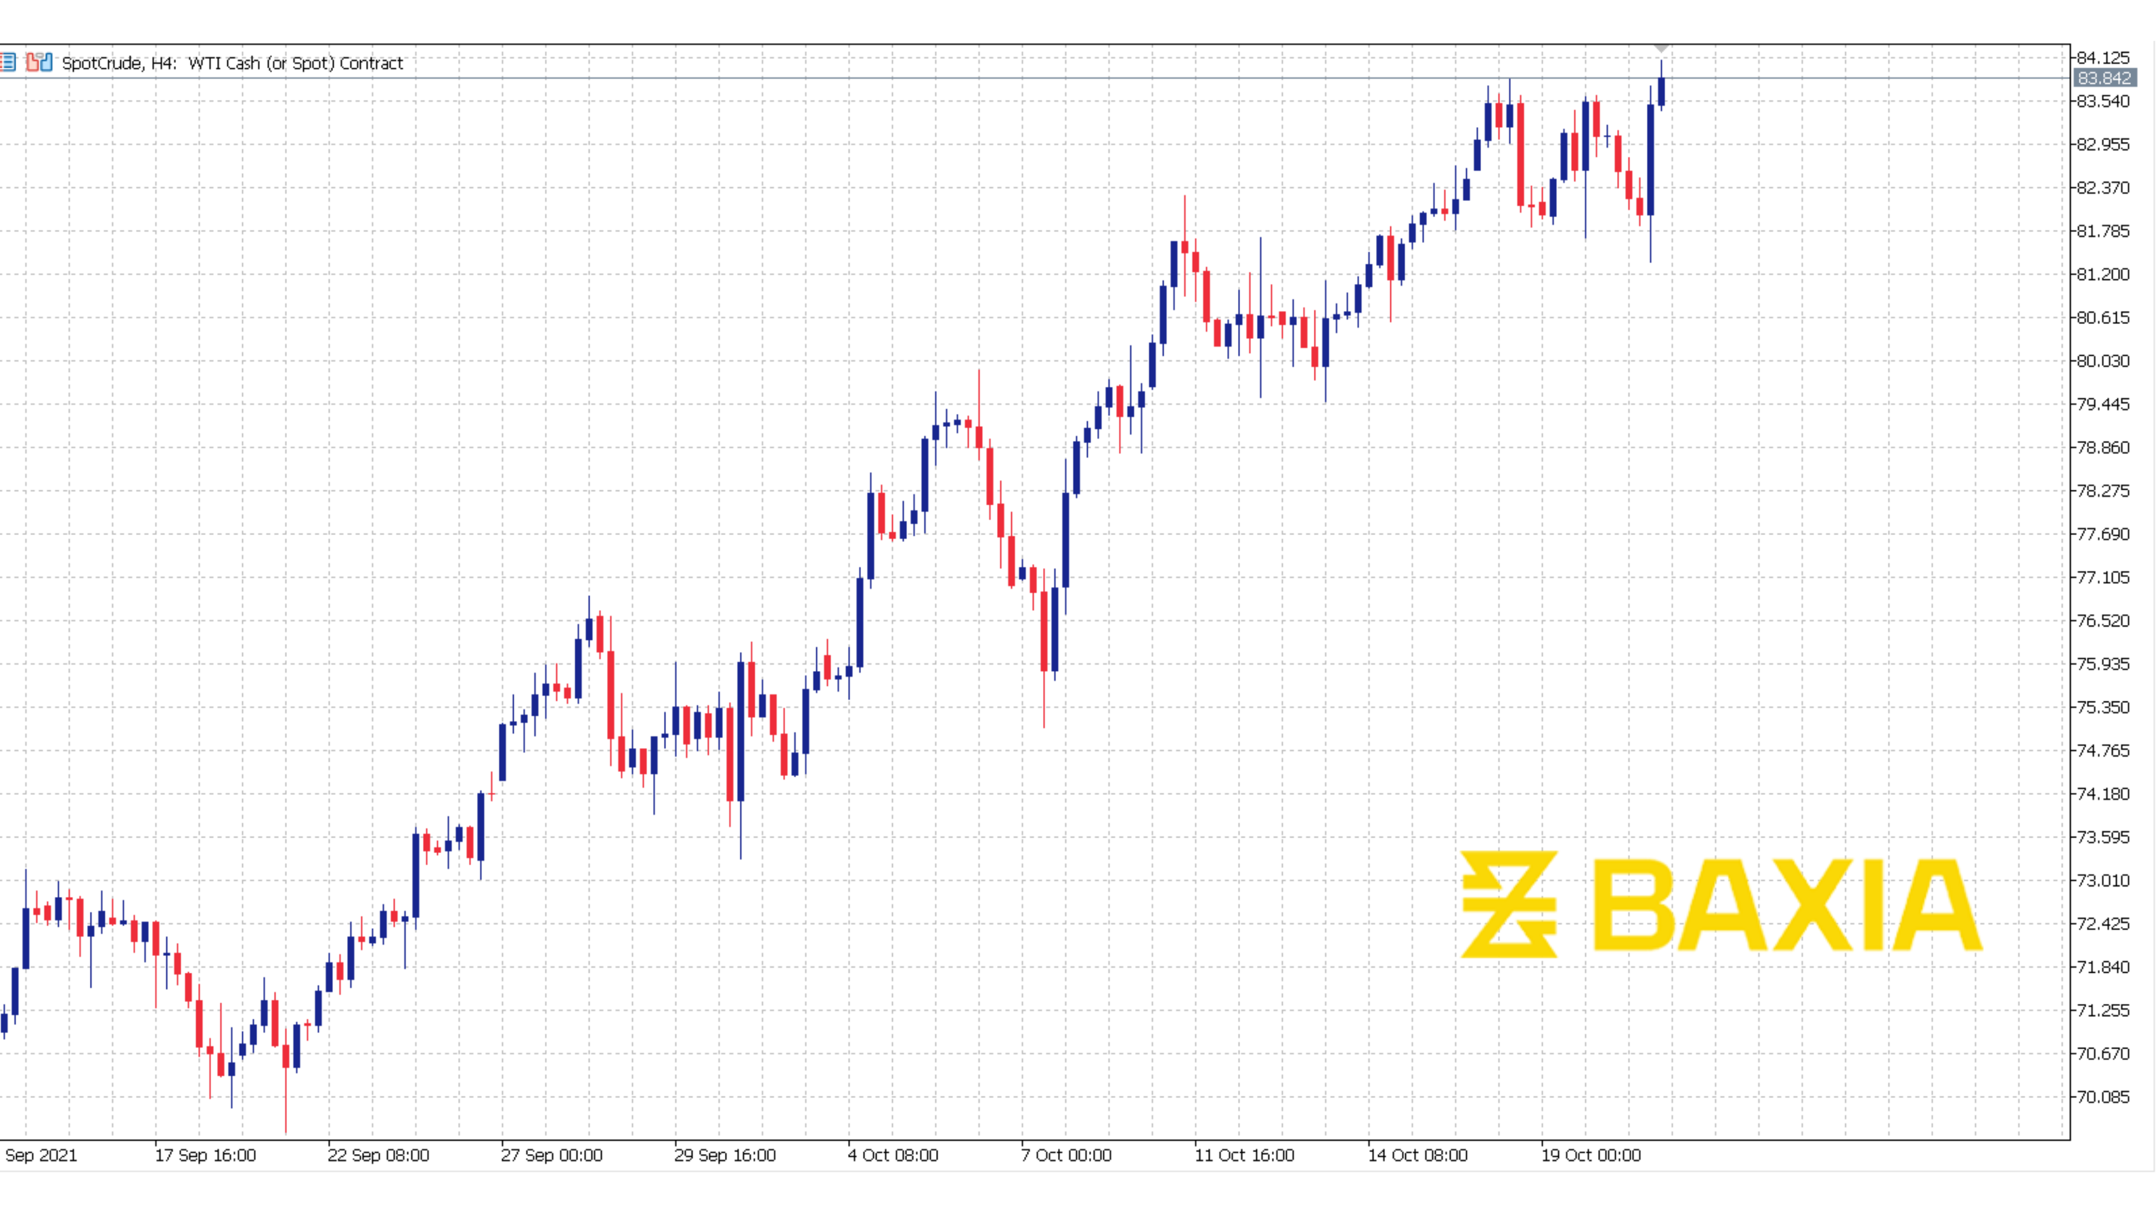Click the 70.085 price axis label

tap(2103, 1096)
